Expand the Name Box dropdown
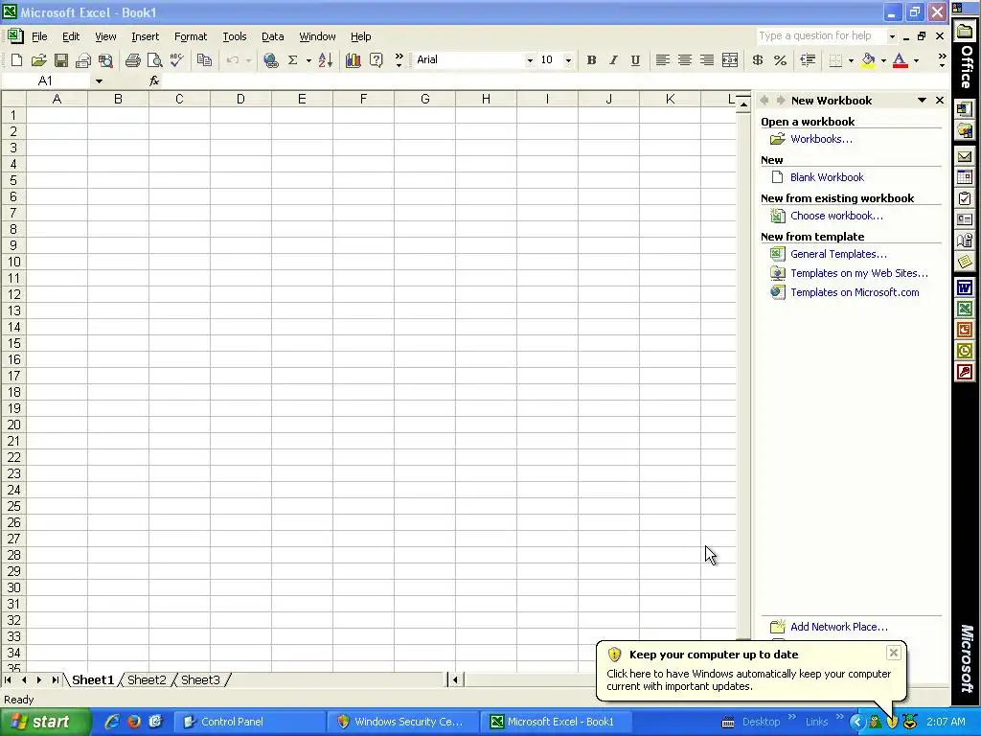981x736 pixels. [99, 80]
